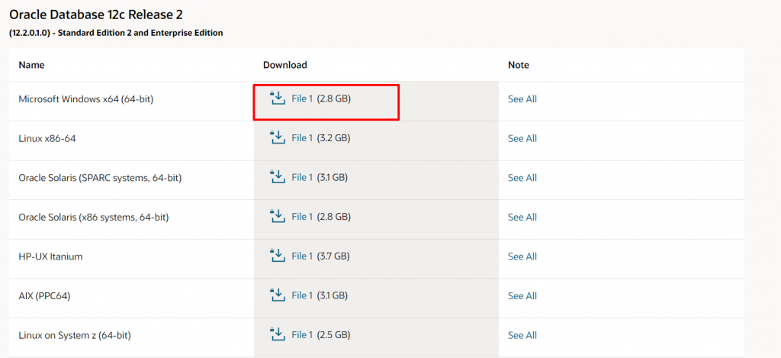
Task: Click the '(3.7 GB)' file size text
Action: pyautogui.click(x=333, y=256)
